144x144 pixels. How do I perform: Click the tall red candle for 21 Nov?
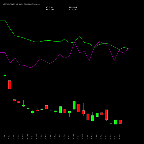(79, 108)
